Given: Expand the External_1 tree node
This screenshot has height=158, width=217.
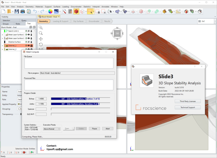Looking at the screenshot, I should [2, 46].
